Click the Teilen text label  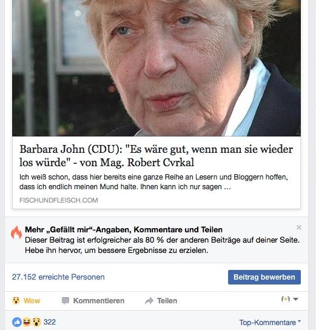[167, 301]
